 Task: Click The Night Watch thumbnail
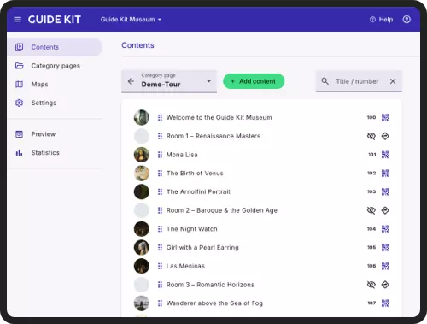point(142,229)
